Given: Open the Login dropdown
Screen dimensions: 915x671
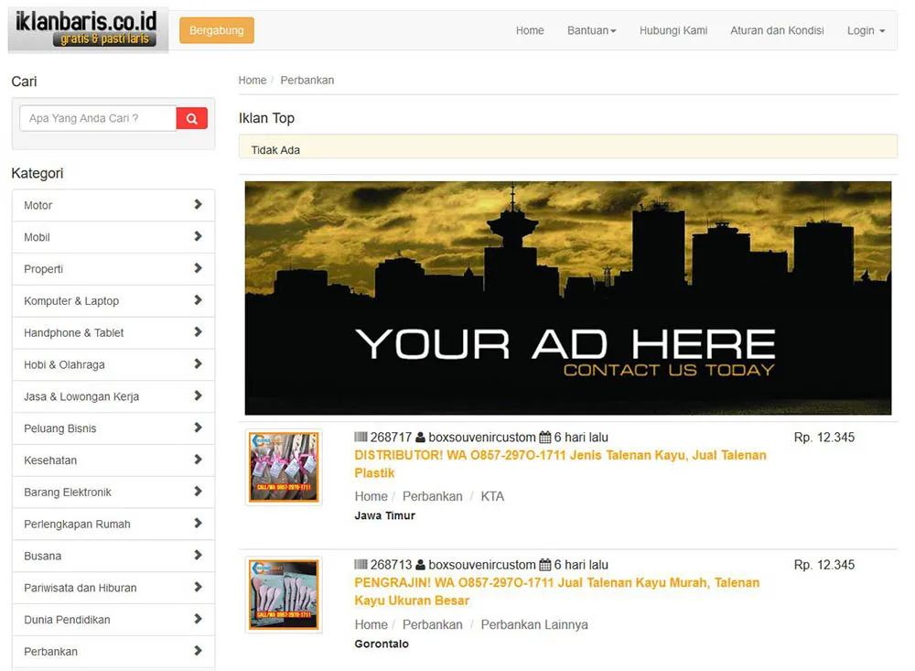Looking at the screenshot, I should click(x=864, y=30).
